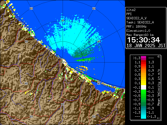Click the 'A' letter at legend top corner
Image resolution: width=167 pixels, height=125 pixels.
click(159, 57)
